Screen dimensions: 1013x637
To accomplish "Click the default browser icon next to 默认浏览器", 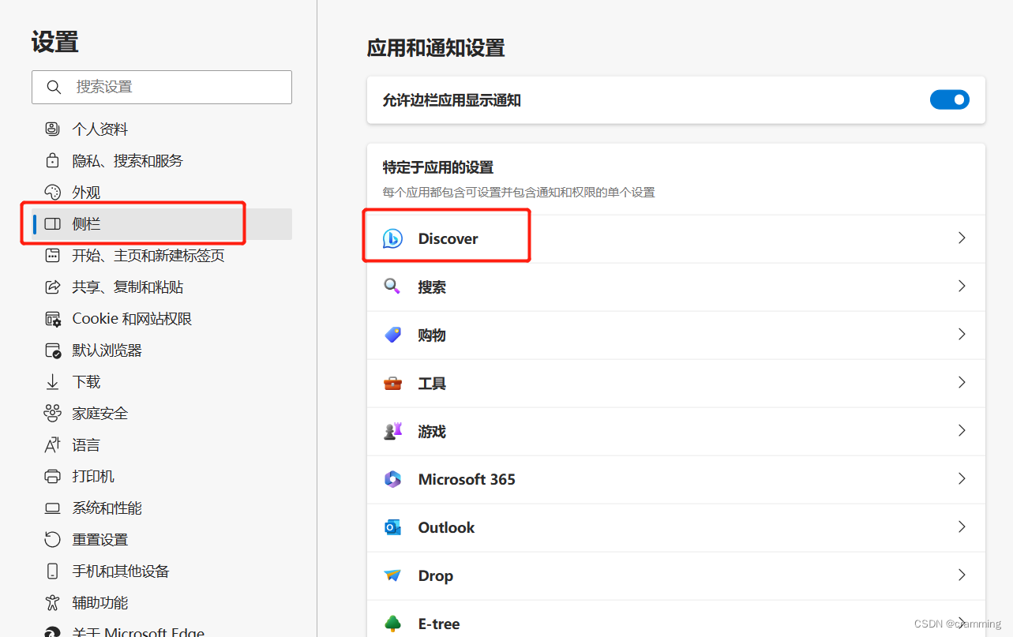I will 52,350.
